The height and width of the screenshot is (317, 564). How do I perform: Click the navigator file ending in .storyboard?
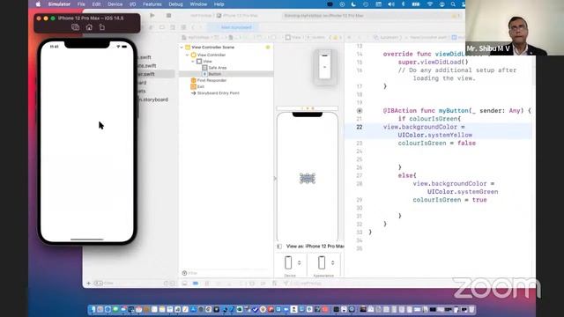pyautogui.click(x=153, y=100)
